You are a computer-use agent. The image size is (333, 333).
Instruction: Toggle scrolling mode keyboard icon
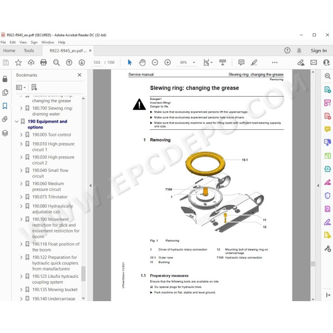coord(223,62)
